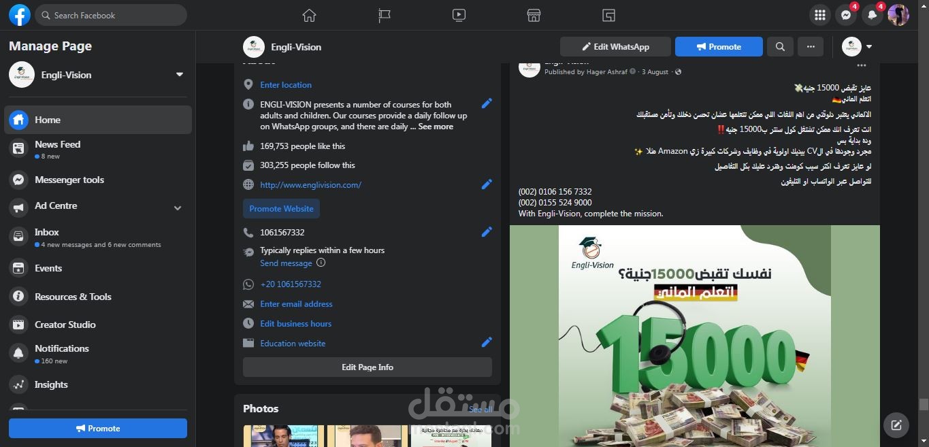Click Enter email address link

coord(296,304)
